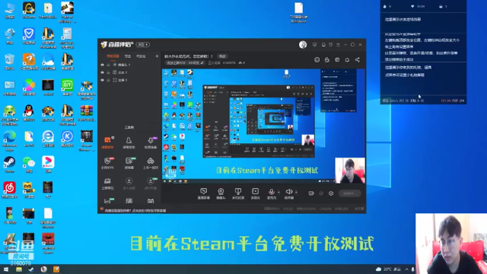Toggle visibility of the third source layer
The width and height of the screenshot is (487, 274).
coord(102,80)
